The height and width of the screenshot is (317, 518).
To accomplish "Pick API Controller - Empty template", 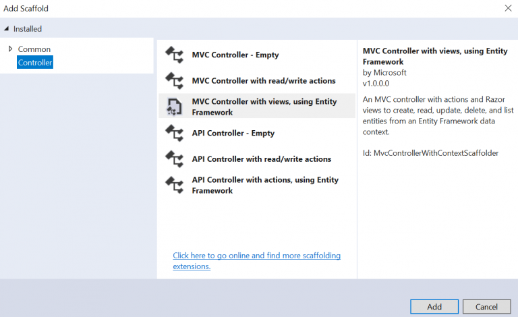I will click(x=233, y=134).
